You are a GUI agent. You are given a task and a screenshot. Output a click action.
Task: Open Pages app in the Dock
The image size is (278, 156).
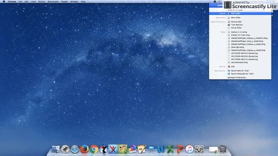142,149
